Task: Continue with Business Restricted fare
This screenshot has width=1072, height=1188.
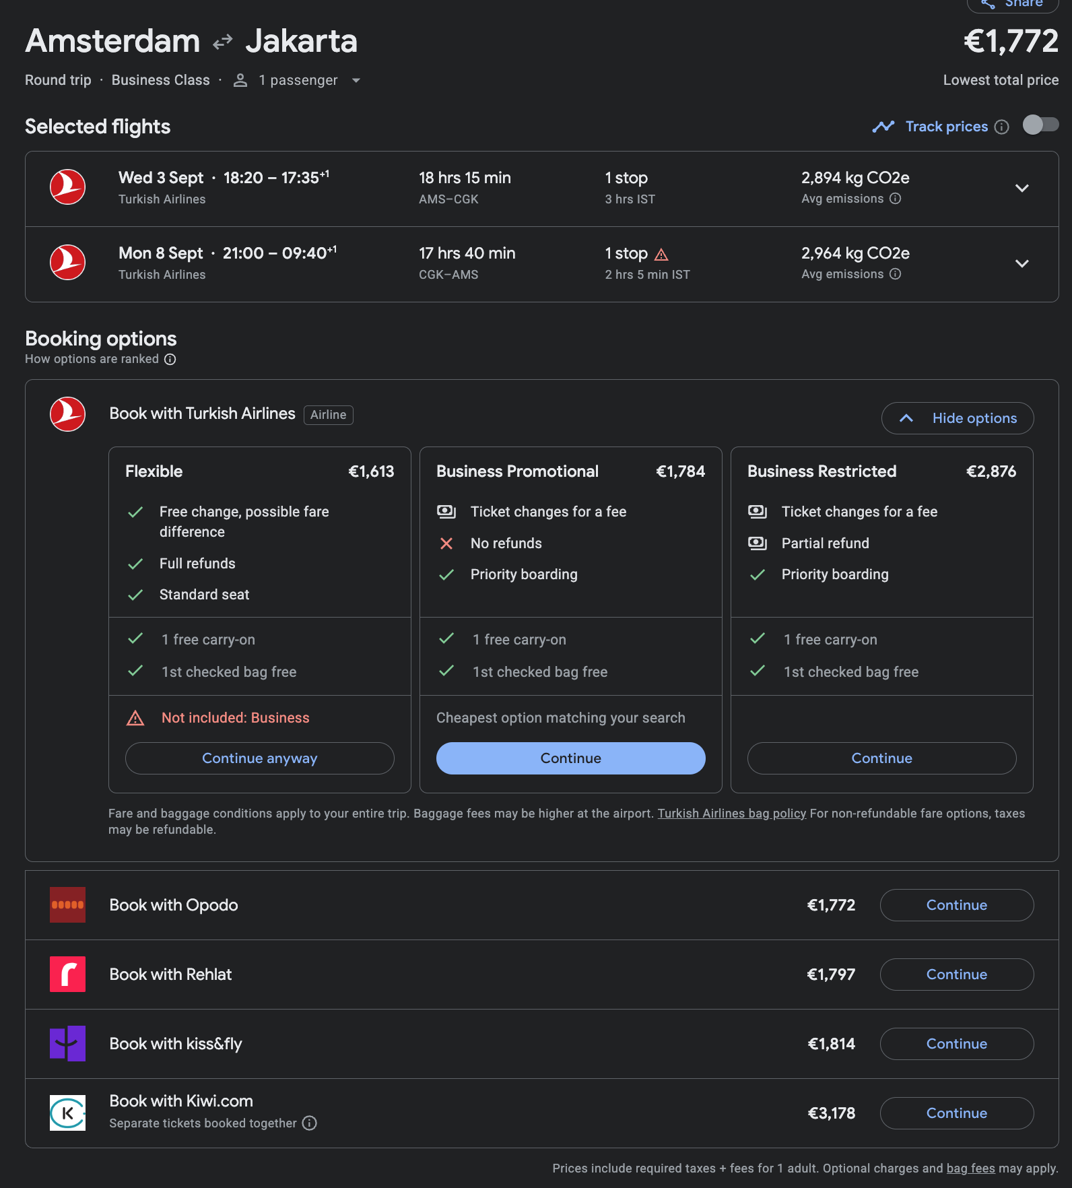Action: pyautogui.click(x=881, y=758)
